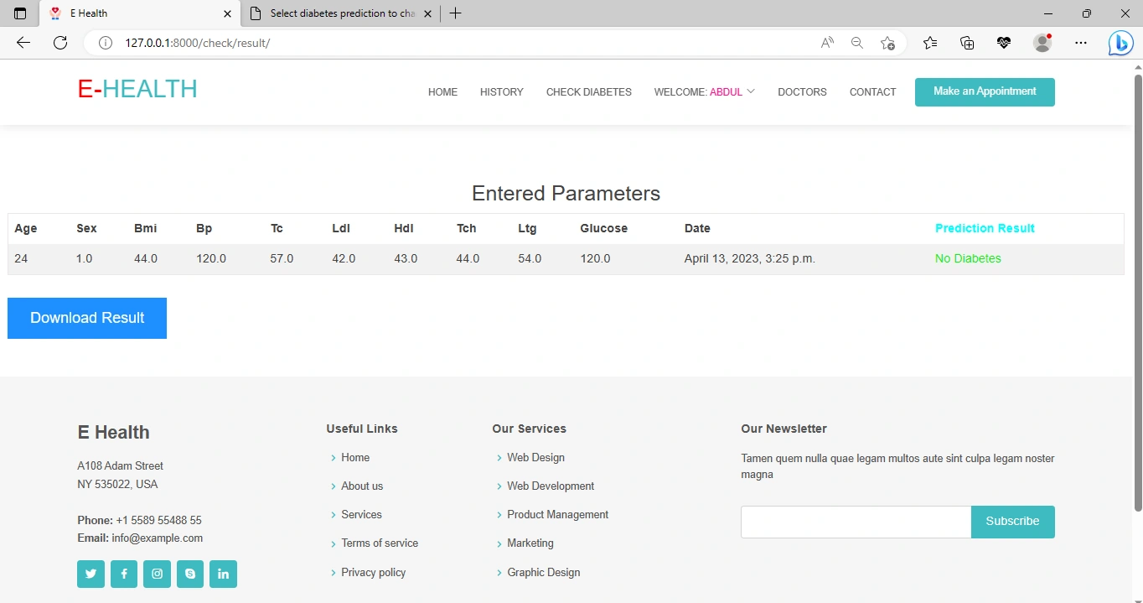Image resolution: width=1143 pixels, height=603 pixels.
Task: Open the Bing sidebar icon
Action: click(x=1120, y=43)
